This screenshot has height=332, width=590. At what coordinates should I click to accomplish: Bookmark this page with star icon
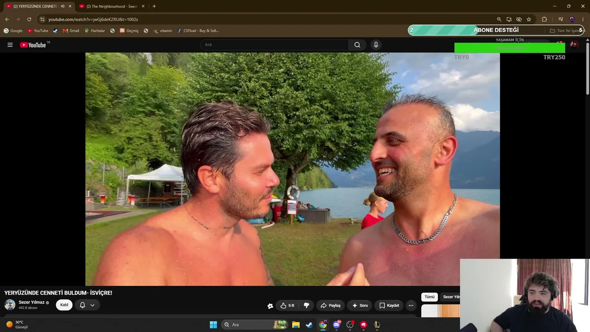pos(529,19)
